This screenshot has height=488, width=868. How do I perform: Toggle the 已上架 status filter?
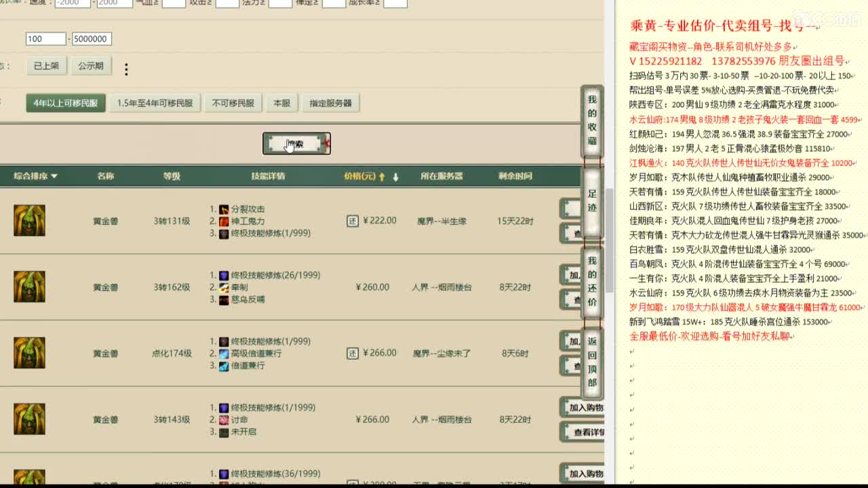(x=46, y=66)
